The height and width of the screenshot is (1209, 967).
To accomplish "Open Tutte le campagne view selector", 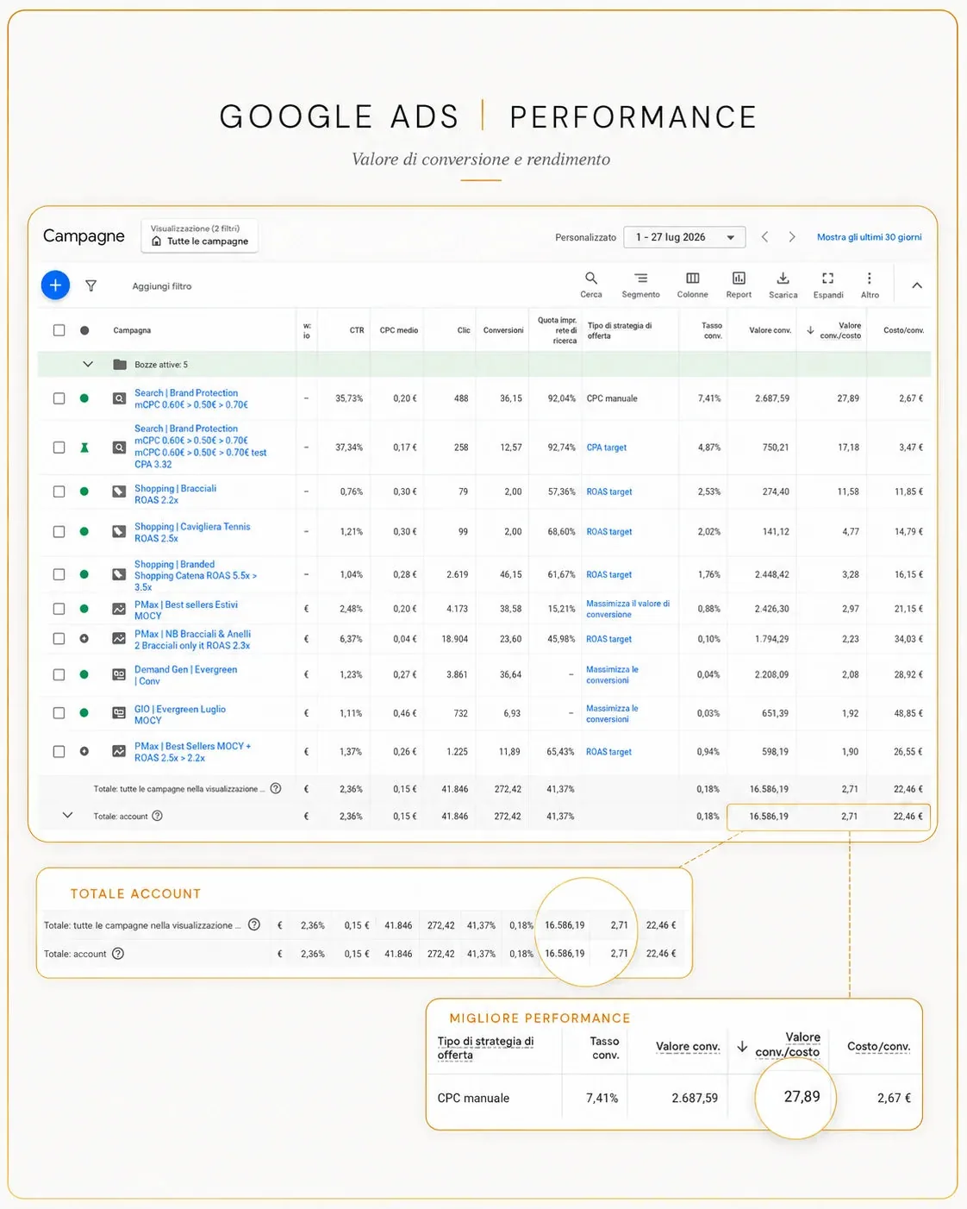I will pyautogui.click(x=200, y=235).
